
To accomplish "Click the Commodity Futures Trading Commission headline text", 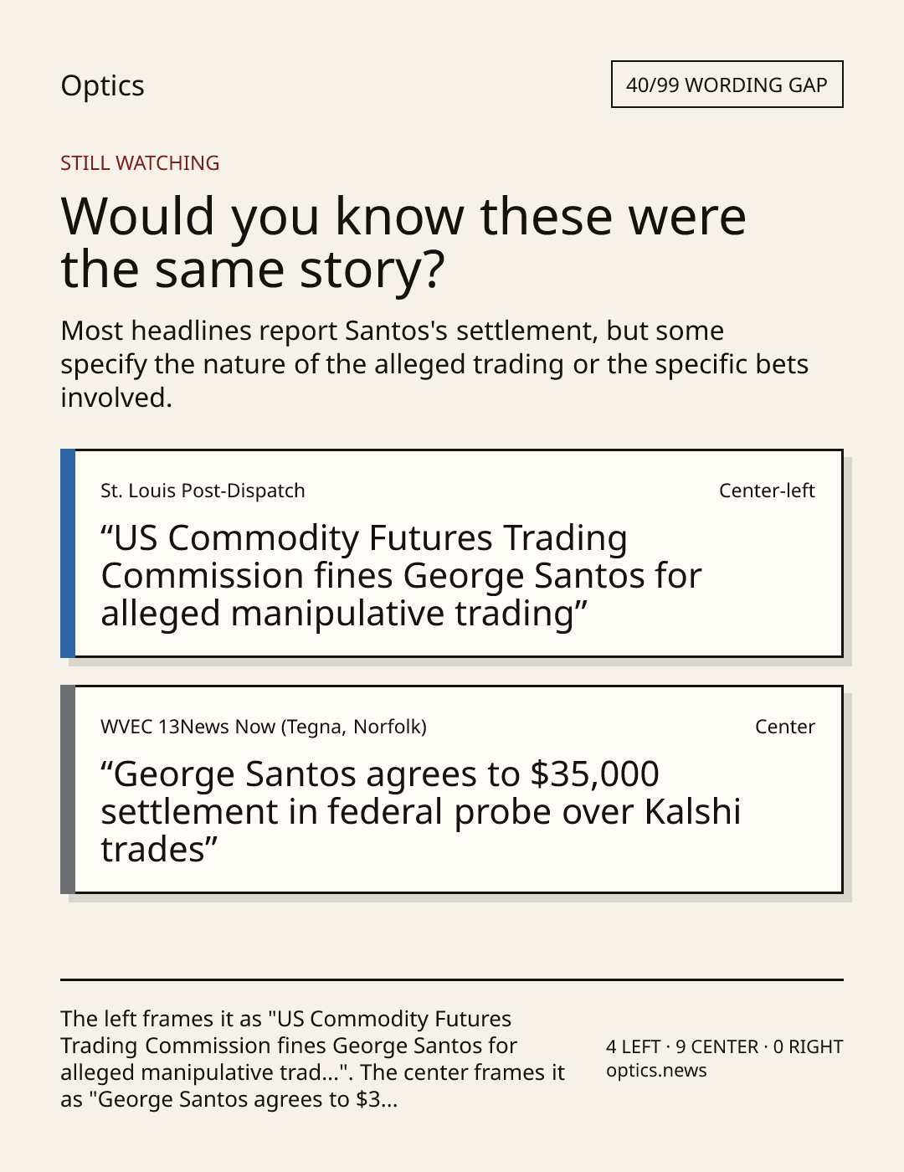I will (401, 576).
